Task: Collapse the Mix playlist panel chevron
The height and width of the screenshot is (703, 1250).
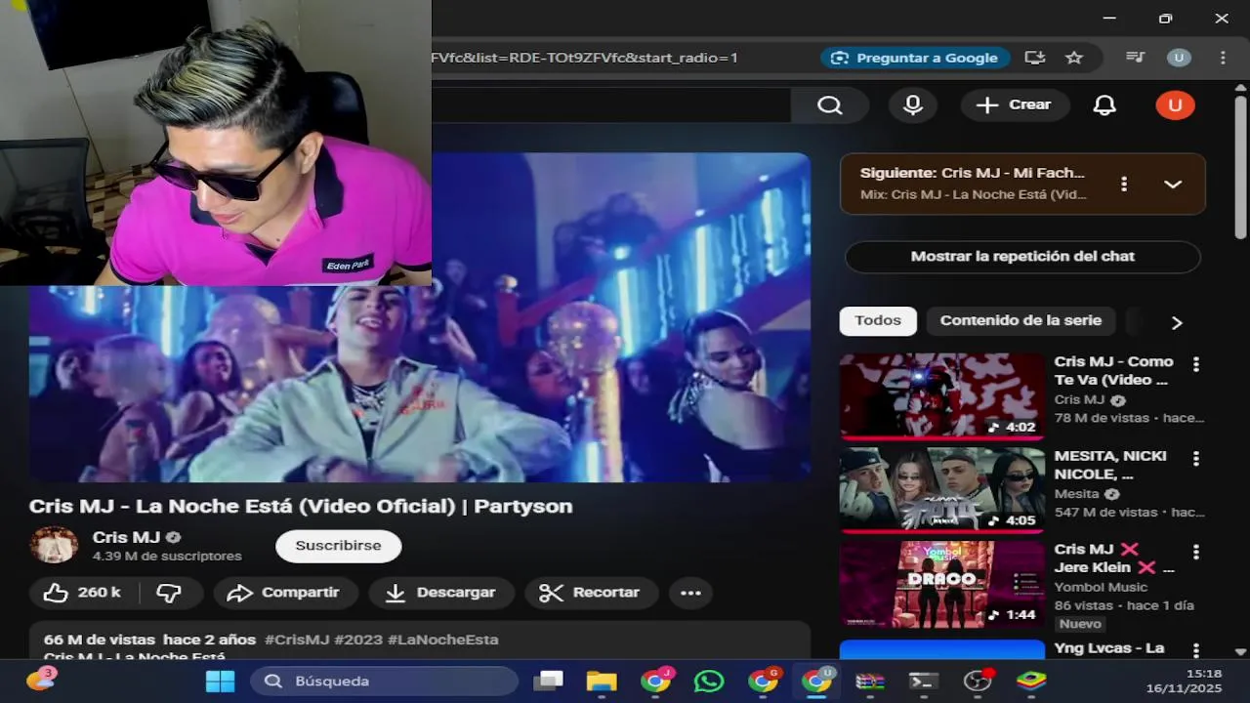Action: 1173,184
